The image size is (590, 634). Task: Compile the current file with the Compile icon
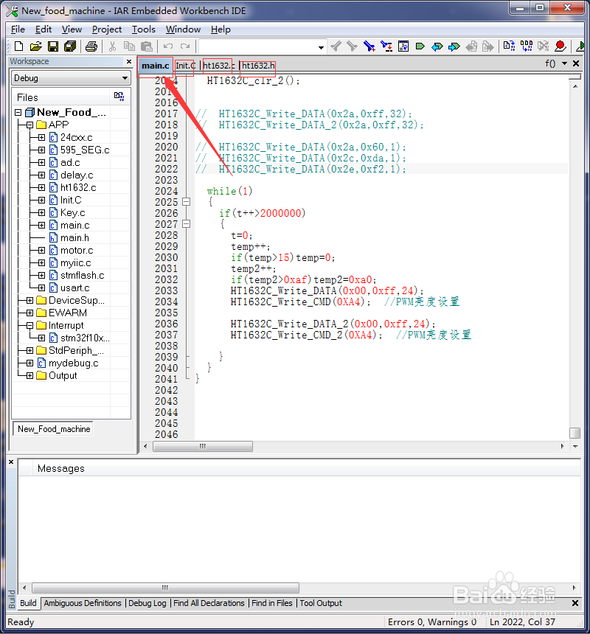pyautogui.click(x=509, y=46)
